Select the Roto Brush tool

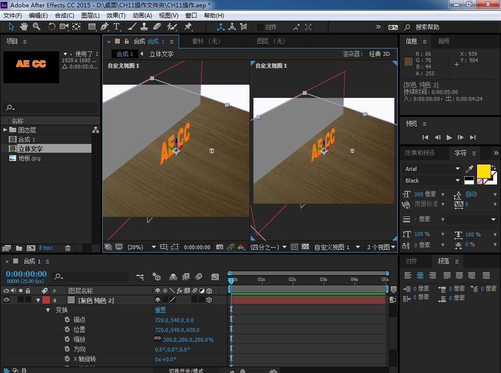point(172,26)
